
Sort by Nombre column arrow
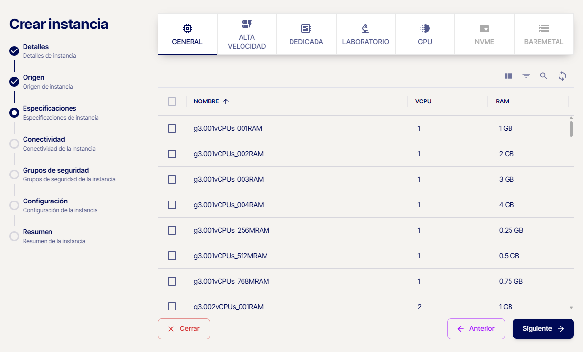(226, 101)
